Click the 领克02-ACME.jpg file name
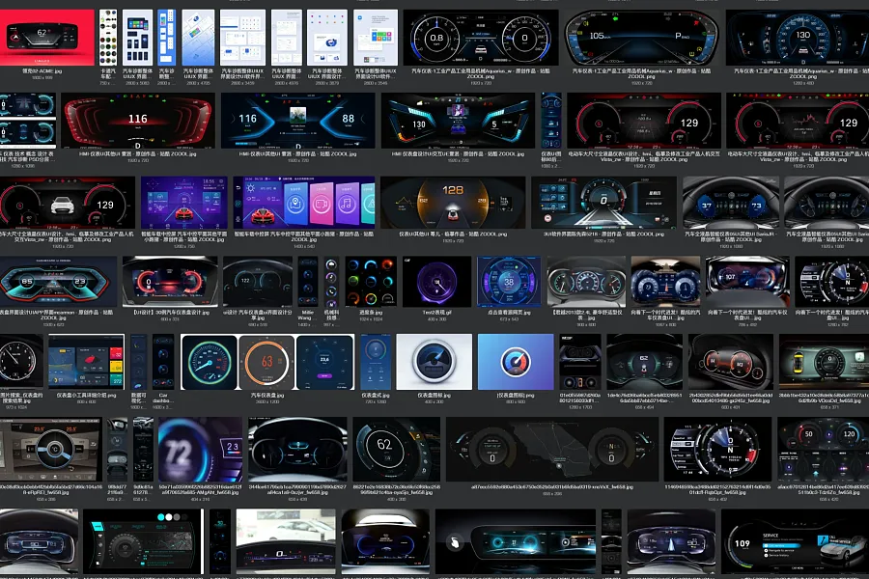Viewport: 869px width, 579px height. click(42, 71)
